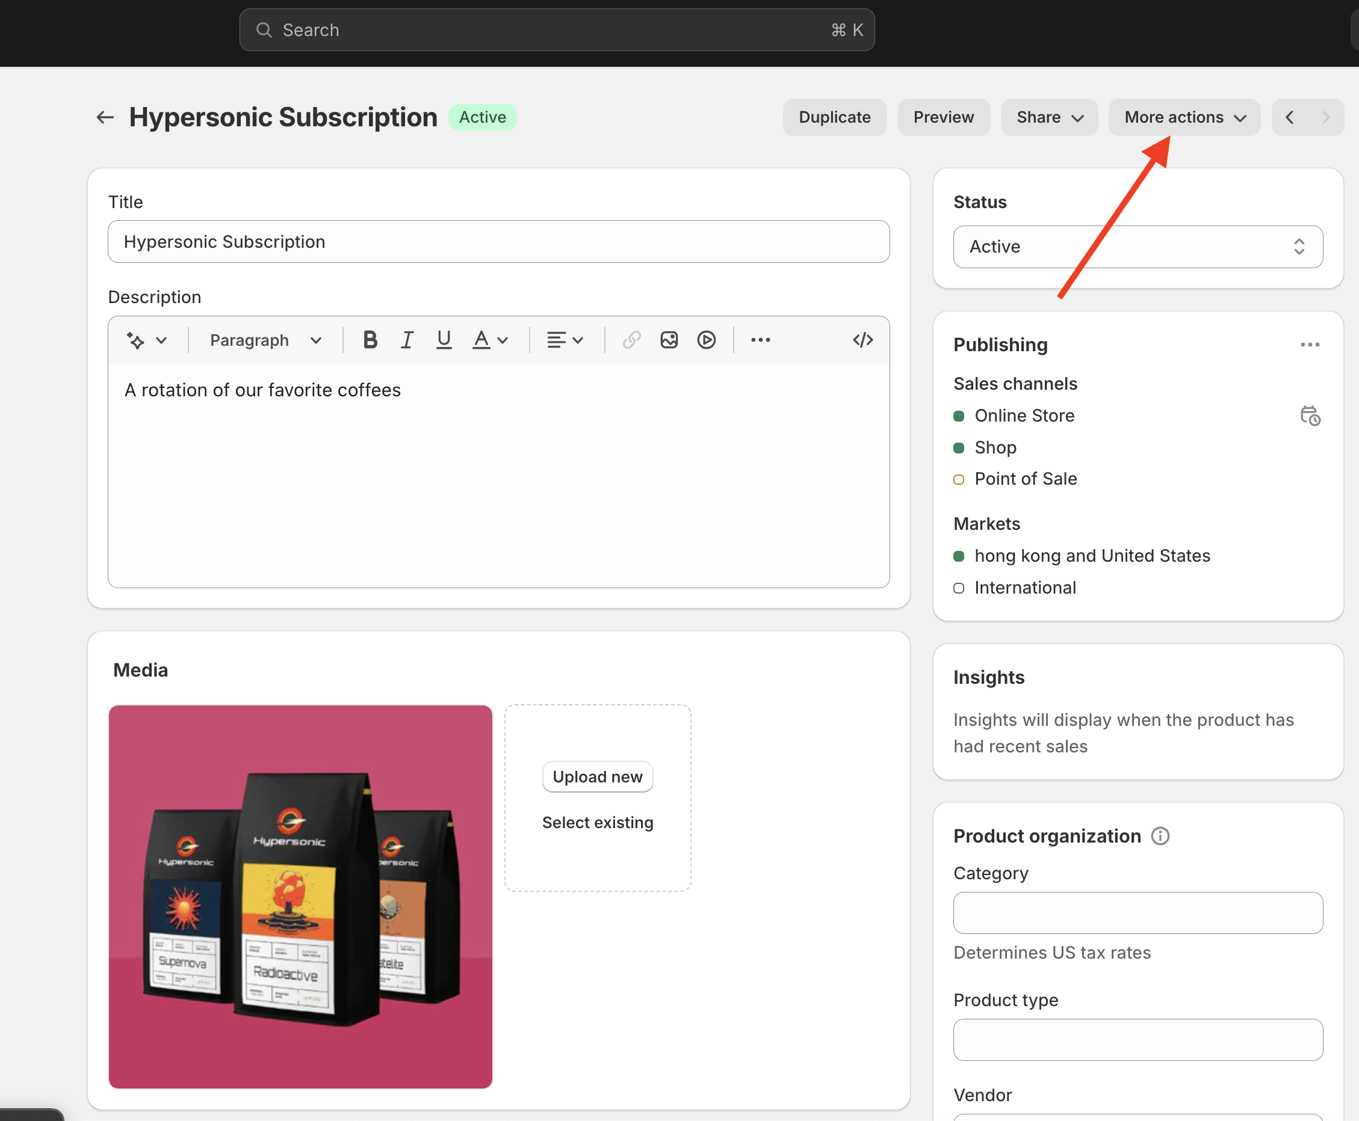The image size is (1359, 1121).
Task: Insert an image into description
Action: 669,340
